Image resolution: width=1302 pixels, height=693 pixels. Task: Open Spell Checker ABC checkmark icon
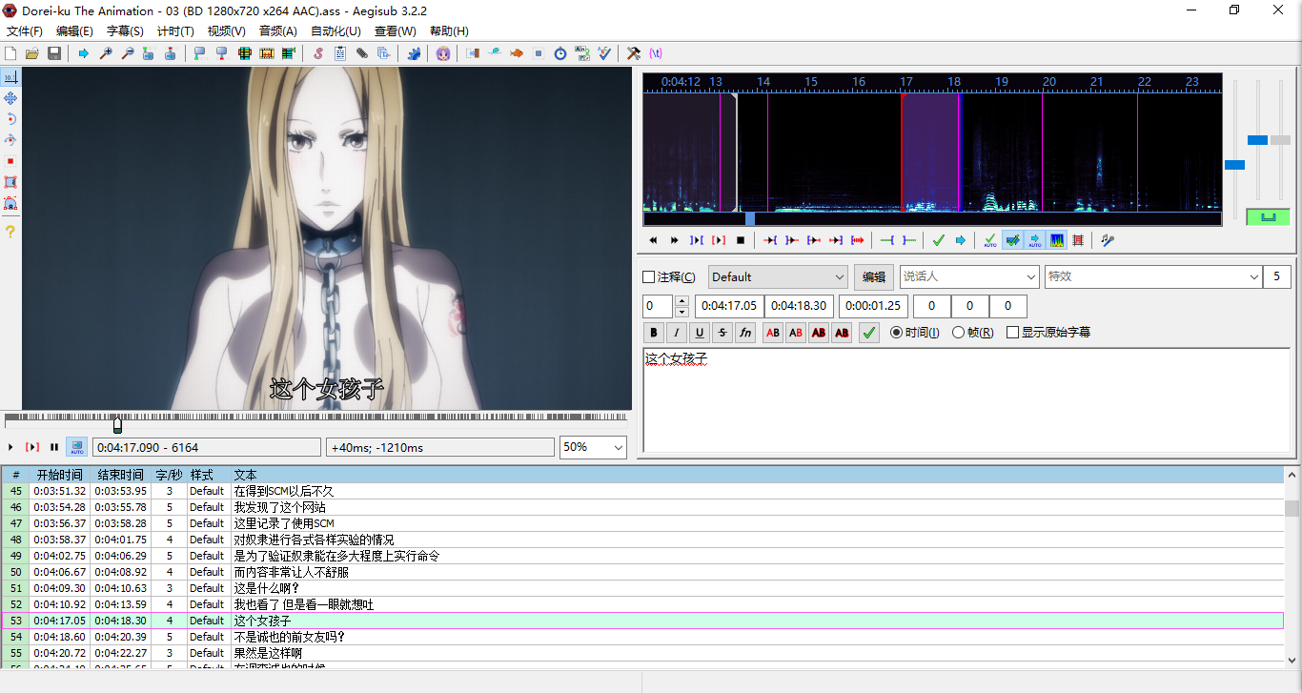[604, 53]
